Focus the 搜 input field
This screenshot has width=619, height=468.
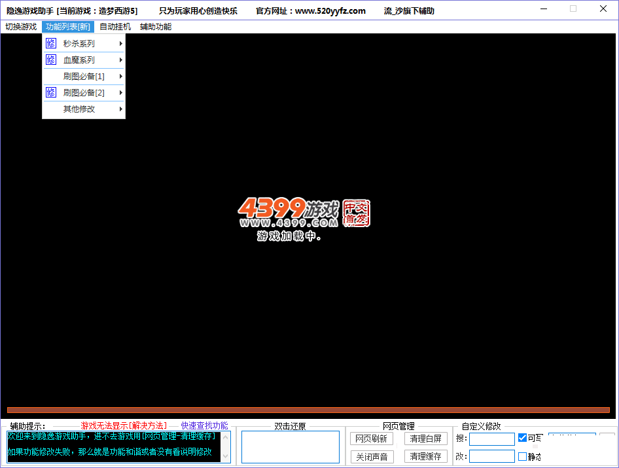point(492,439)
